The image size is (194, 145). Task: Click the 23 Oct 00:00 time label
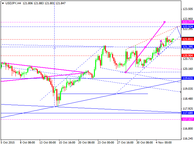tap(106, 143)
